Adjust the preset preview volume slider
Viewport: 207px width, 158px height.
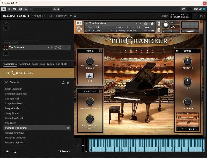point(19,151)
